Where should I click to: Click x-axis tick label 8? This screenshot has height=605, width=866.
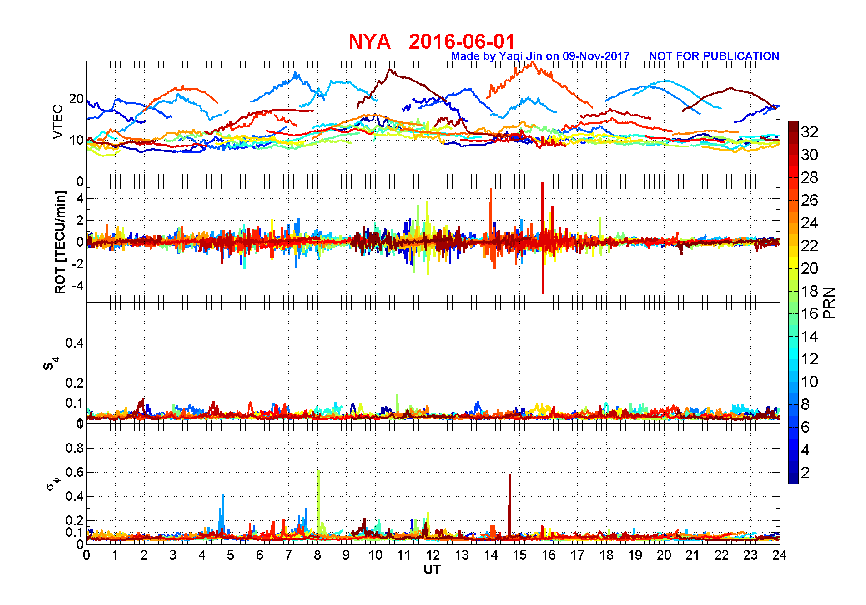coord(317,555)
